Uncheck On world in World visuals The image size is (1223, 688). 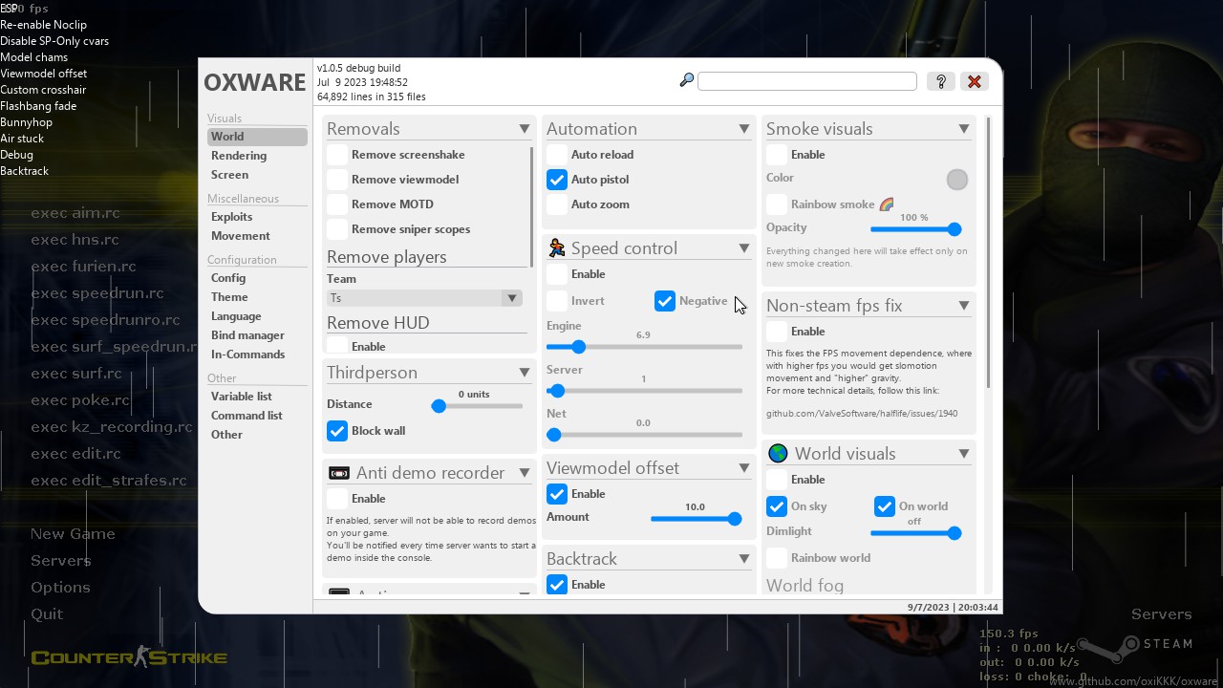point(885,506)
